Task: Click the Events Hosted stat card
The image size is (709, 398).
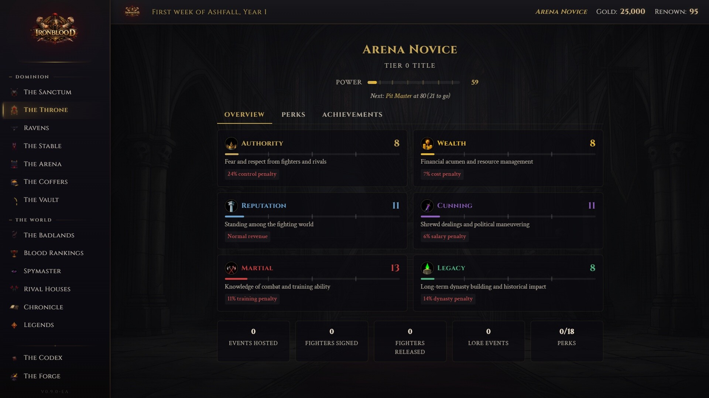Action: click(x=253, y=341)
